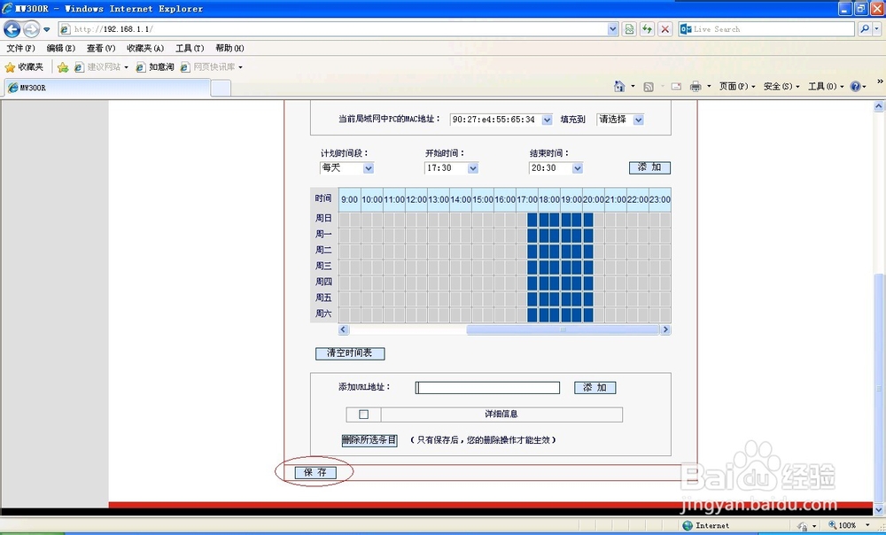Click the RSS feeds icon
Image resolution: width=886 pixels, height=535 pixels.
(648, 86)
